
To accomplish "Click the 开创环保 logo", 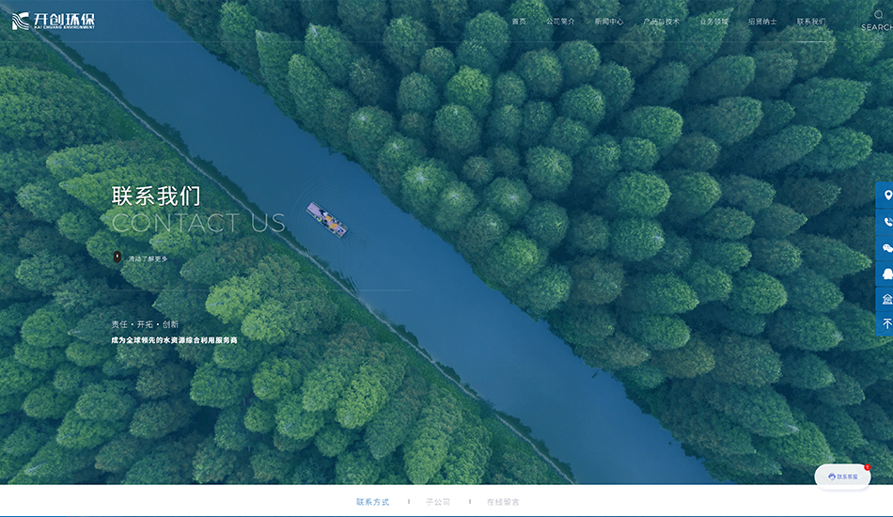I will [x=54, y=21].
